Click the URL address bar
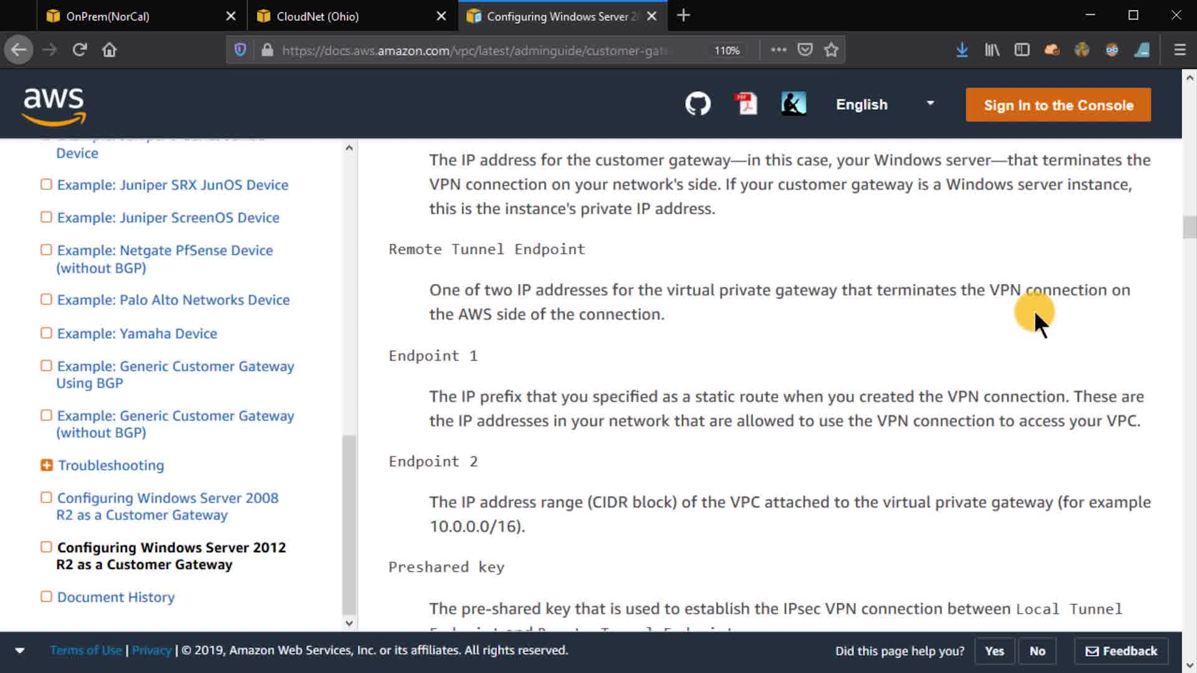Screen dimensions: 1197x673 point(474,50)
